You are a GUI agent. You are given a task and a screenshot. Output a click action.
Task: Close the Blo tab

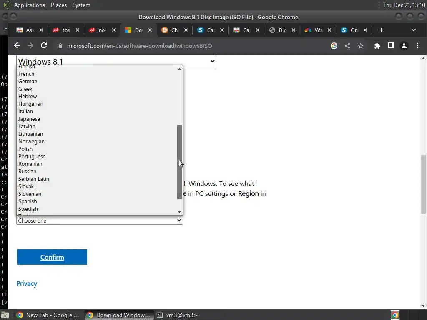click(293, 30)
